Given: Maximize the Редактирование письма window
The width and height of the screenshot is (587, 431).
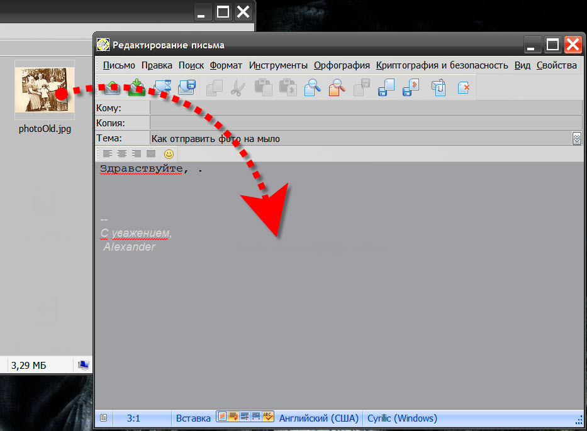Looking at the screenshot, I should click(552, 45).
